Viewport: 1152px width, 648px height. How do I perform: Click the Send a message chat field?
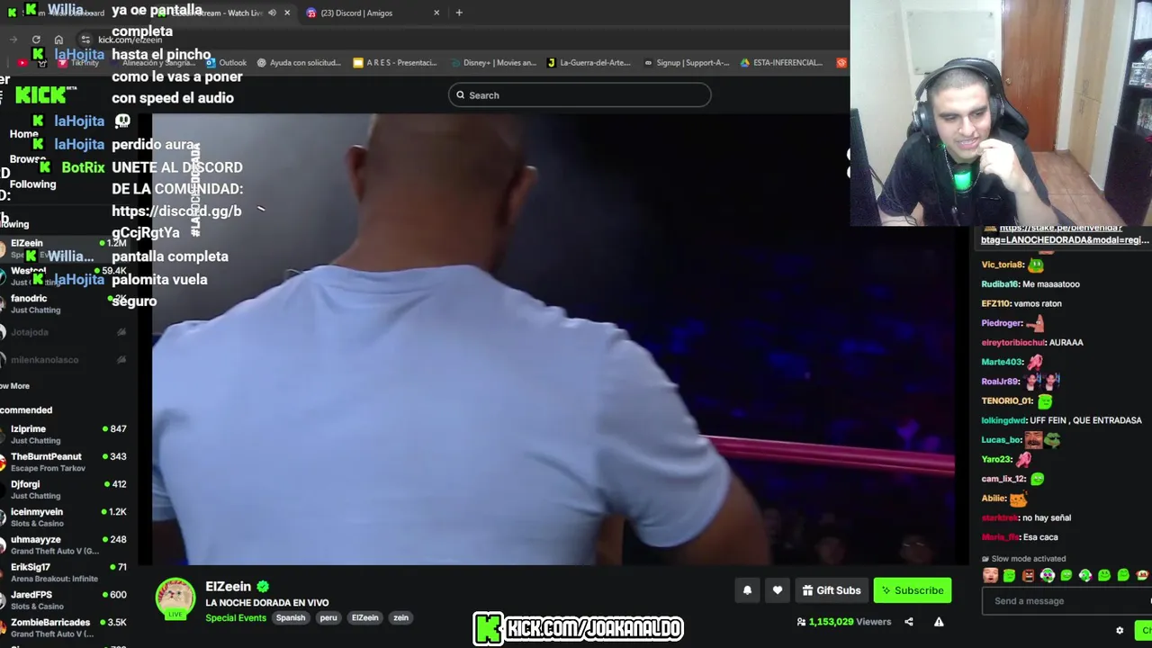click(1066, 601)
